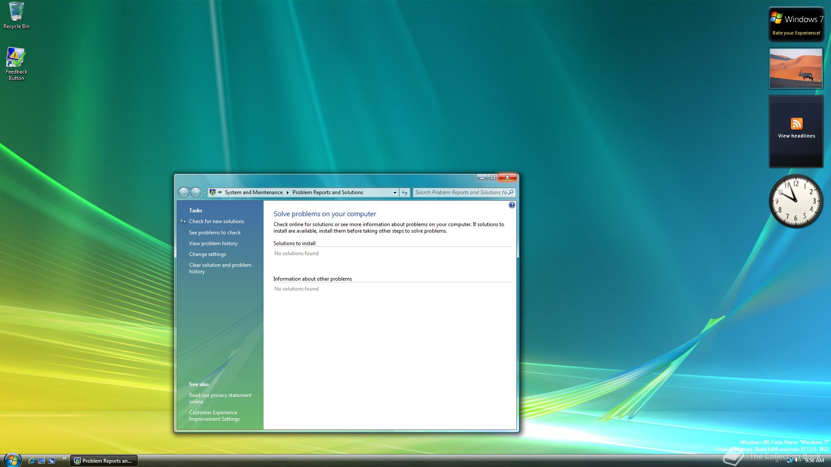The image size is (831, 467).
Task: Click Check for new solutions link
Action: [x=216, y=221]
